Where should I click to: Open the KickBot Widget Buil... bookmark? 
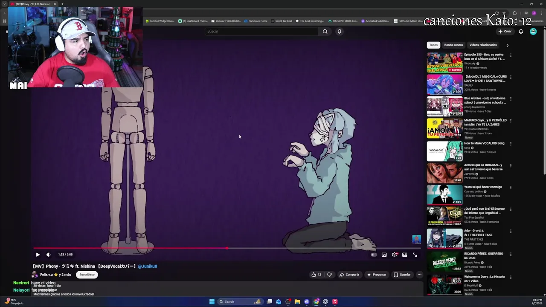click(x=160, y=21)
